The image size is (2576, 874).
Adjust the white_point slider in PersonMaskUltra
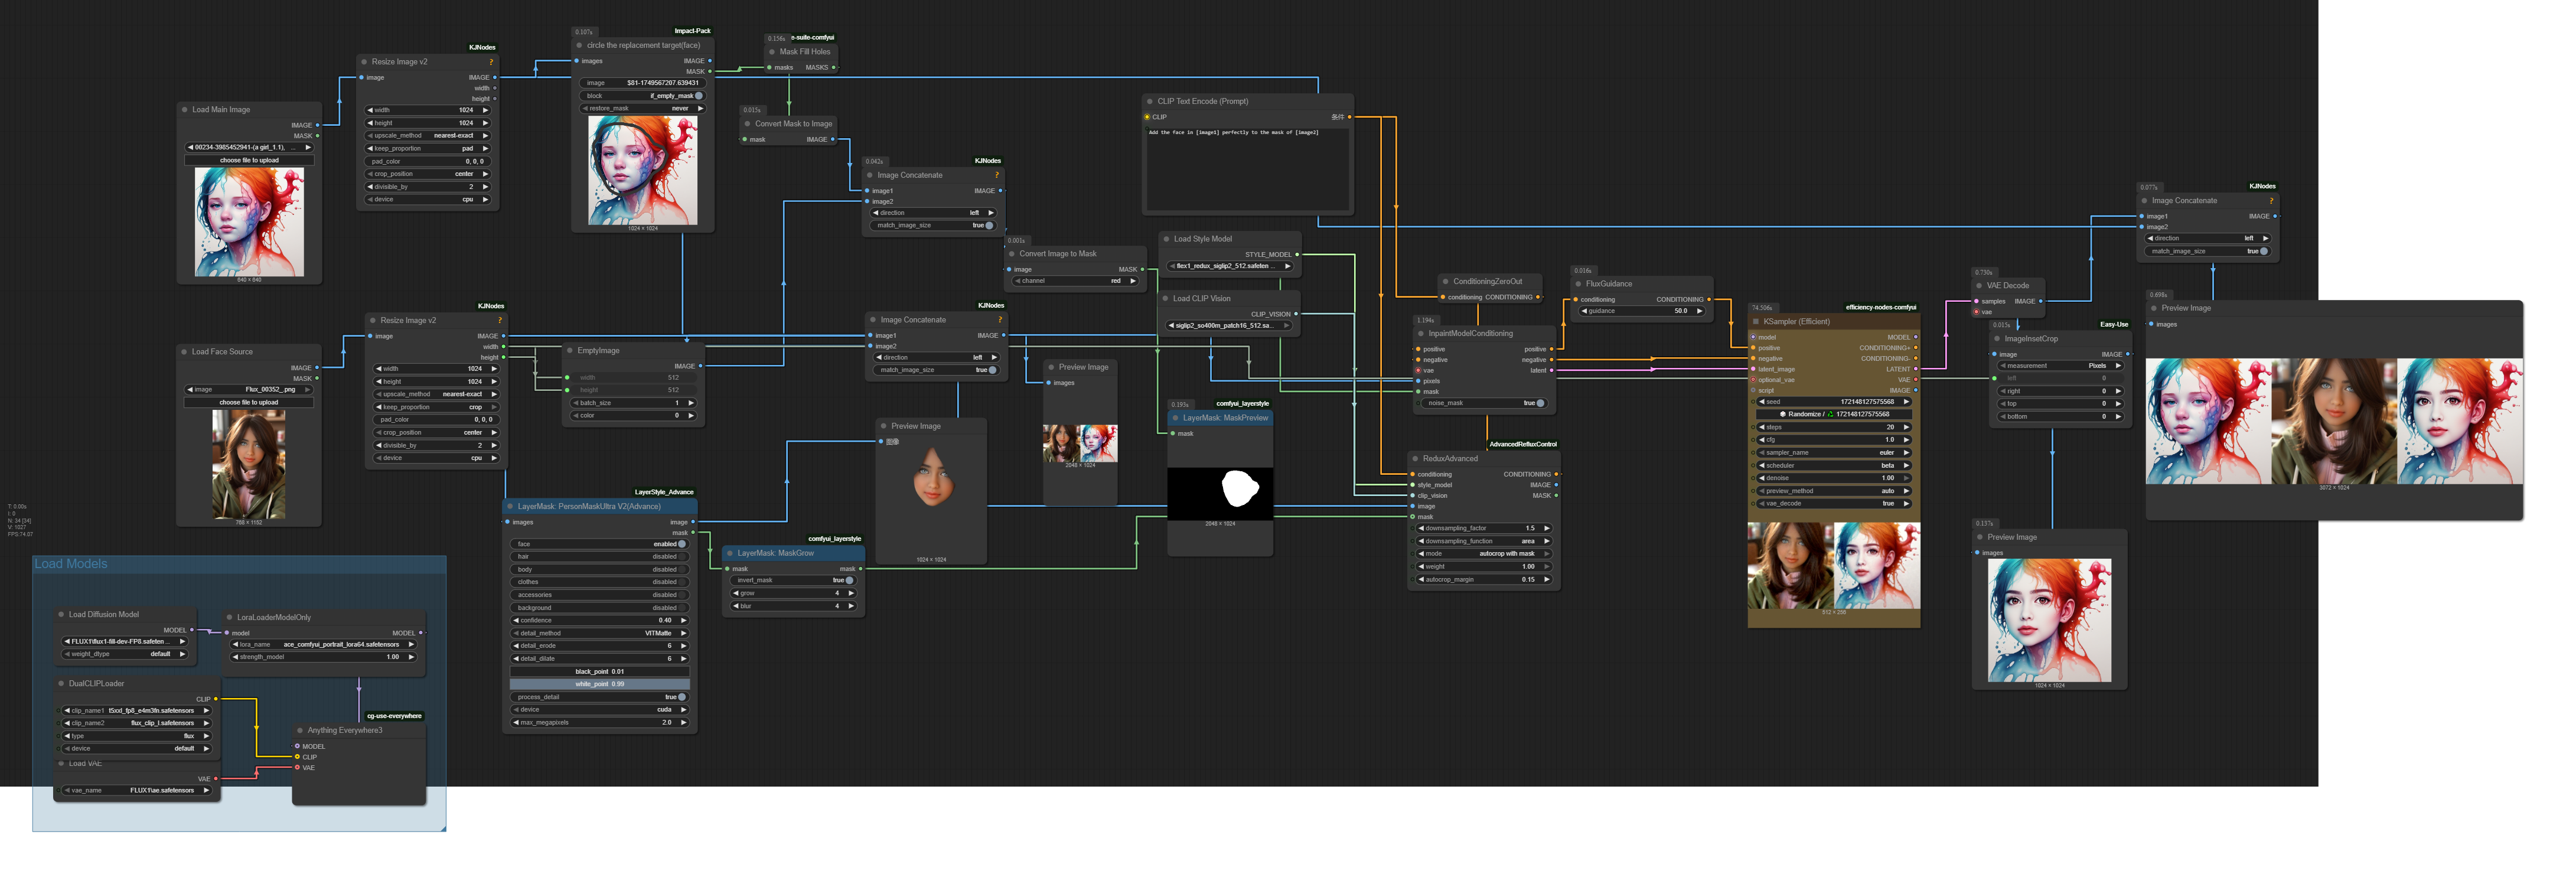[x=600, y=685]
